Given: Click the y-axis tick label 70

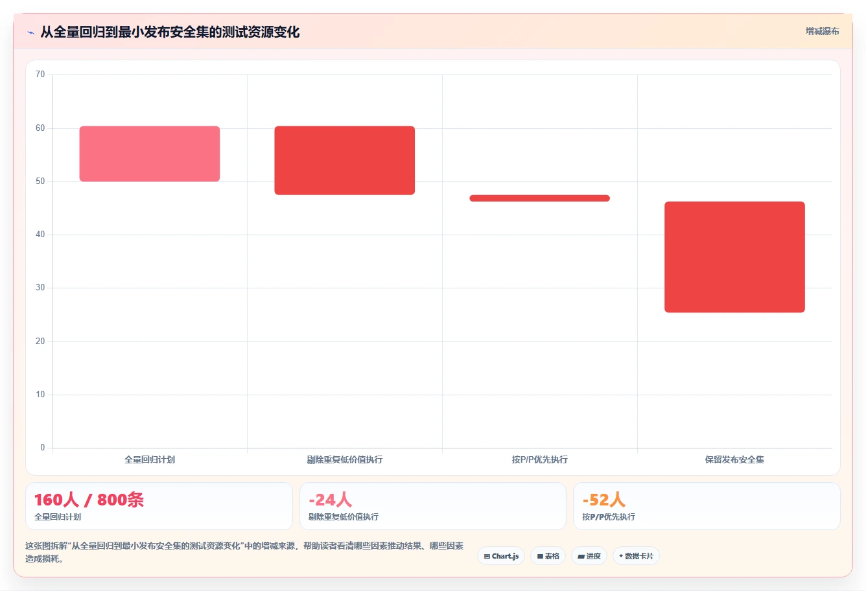Looking at the screenshot, I should pos(40,75).
